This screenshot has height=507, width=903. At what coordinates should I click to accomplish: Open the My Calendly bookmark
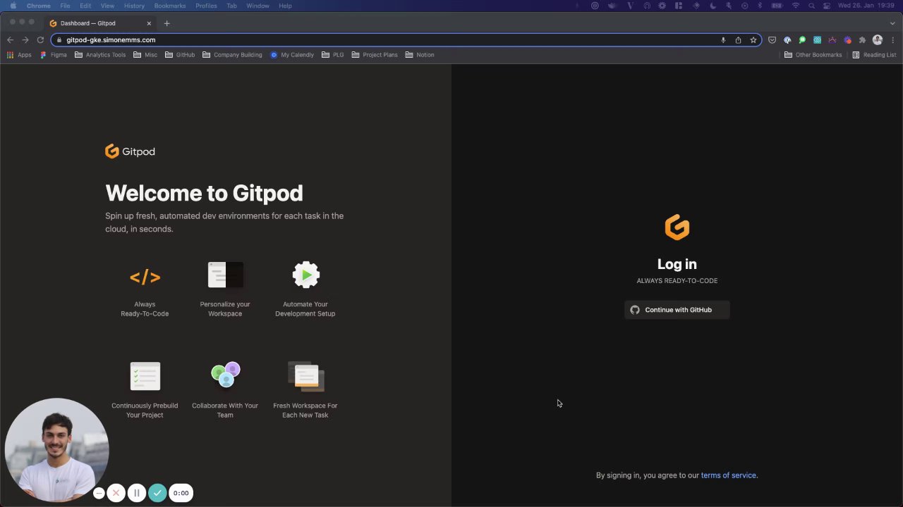pyautogui.click(x=292, y=55)
